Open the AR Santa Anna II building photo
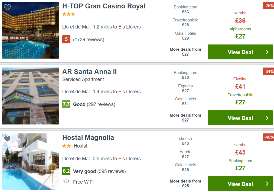 [30, 96]
